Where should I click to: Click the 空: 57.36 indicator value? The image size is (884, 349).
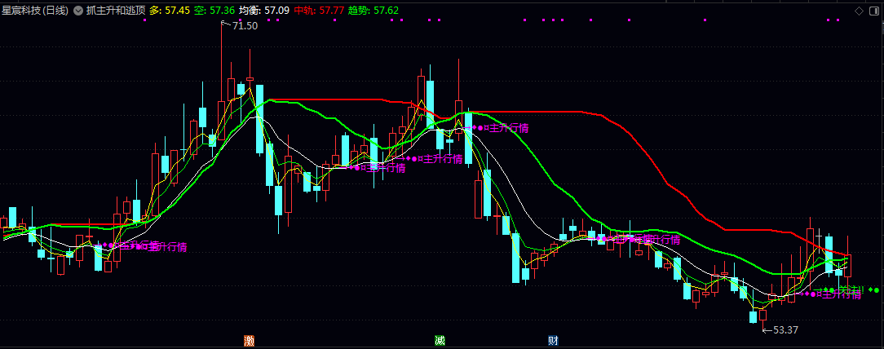pyautogui.click(x=214, y=10)
